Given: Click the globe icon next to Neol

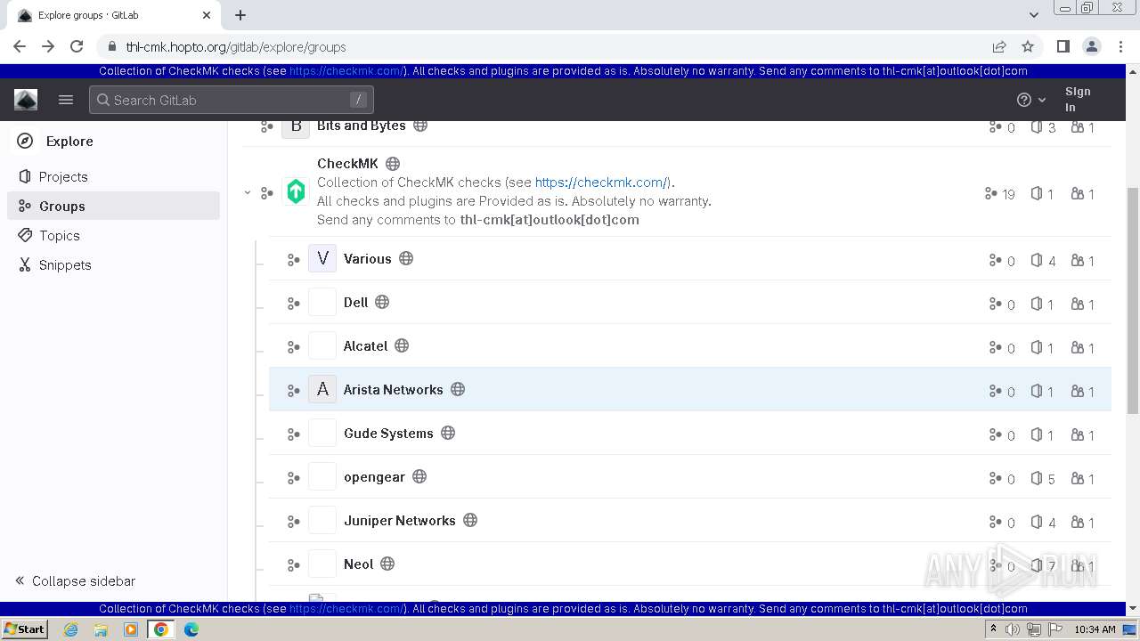Looking at the screenshot, I should (387, 564).
